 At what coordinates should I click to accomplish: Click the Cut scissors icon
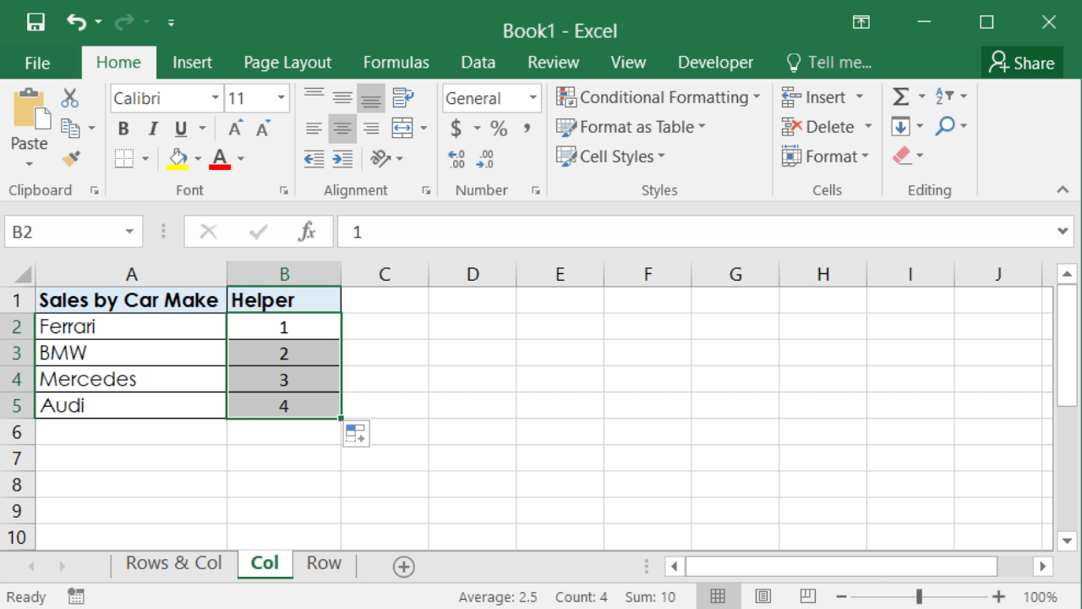click(x=70, y=98)
